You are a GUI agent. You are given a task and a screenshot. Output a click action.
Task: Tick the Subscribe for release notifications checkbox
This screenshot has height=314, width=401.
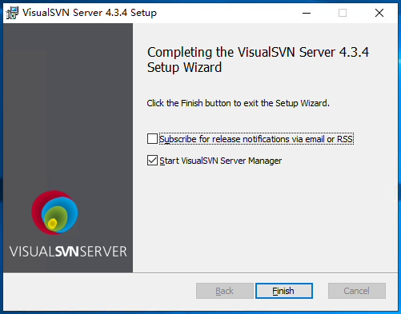pyautogui.click(x=152, y=139)
